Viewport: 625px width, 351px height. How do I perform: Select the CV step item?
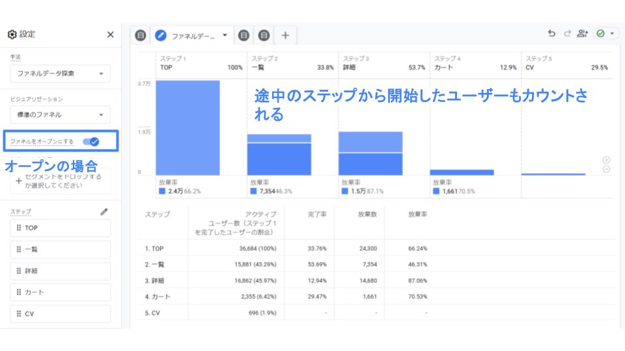click(60, 314)
